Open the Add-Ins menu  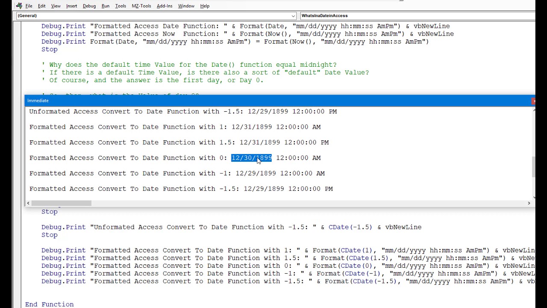[x=165, y=6]
